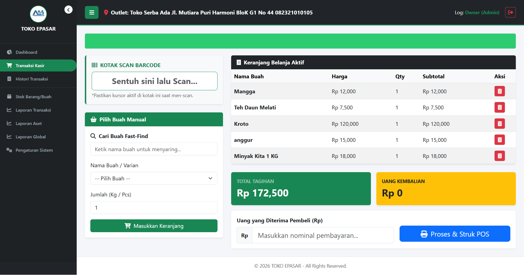Click the Laporan Global chart icon

pyautogui.click(x=9, y=137)
